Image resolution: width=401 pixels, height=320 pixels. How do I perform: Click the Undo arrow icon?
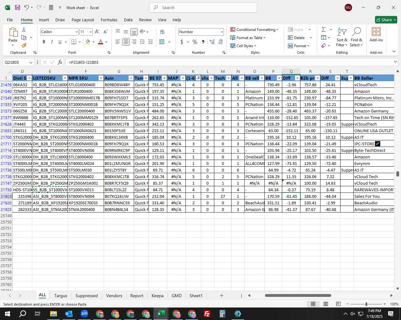coord(27,7)
